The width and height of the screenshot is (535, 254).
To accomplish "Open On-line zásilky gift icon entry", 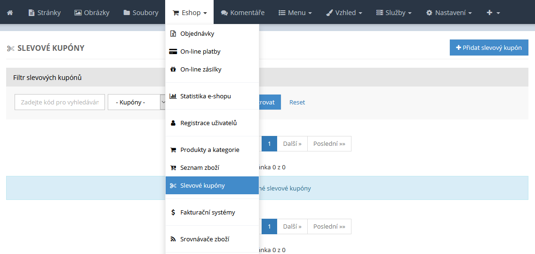I will click(x=200, y=70).
